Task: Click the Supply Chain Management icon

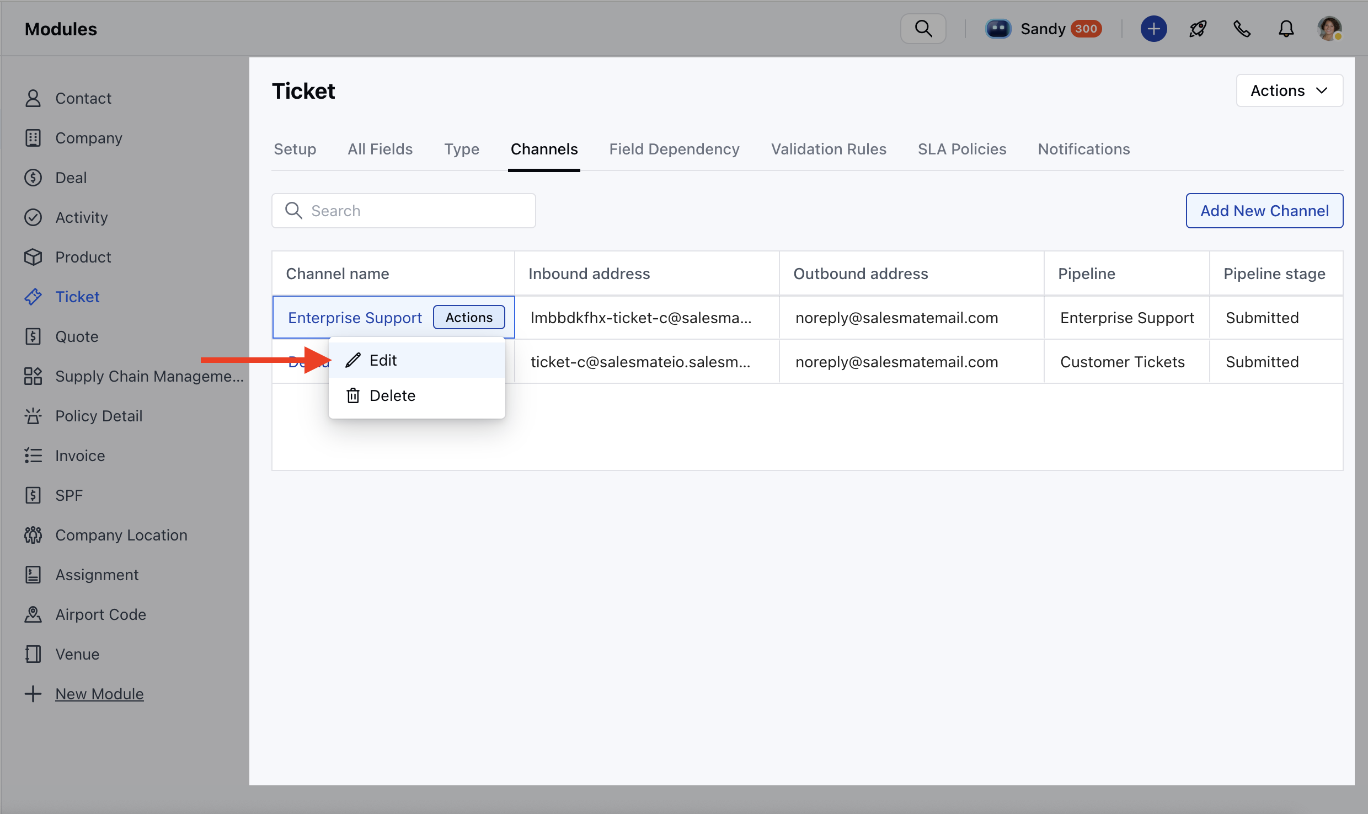Action: 33,376
